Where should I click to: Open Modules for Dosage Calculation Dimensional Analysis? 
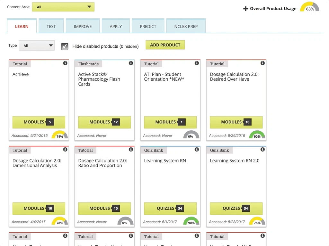[x=39, y=208]
